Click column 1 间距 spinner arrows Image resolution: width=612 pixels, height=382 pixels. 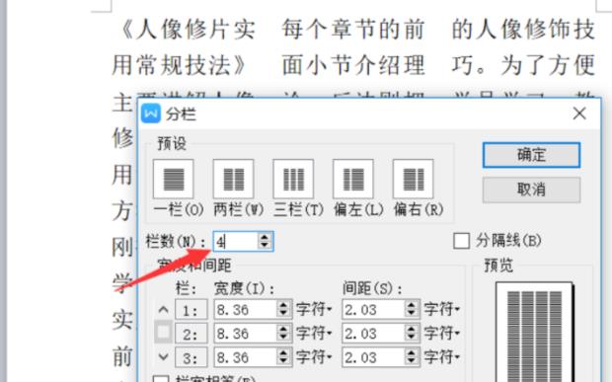[412, 310]
